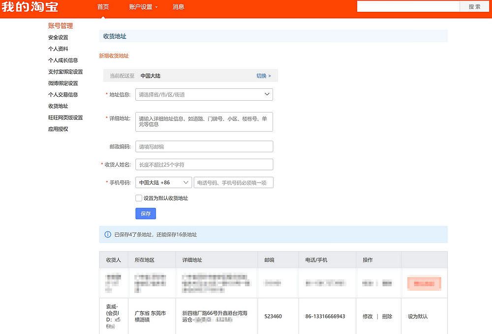Screen dimensions: 492x334
Task: Open 个人资料 in the sidebar
Action: click(x=58, y=49)
